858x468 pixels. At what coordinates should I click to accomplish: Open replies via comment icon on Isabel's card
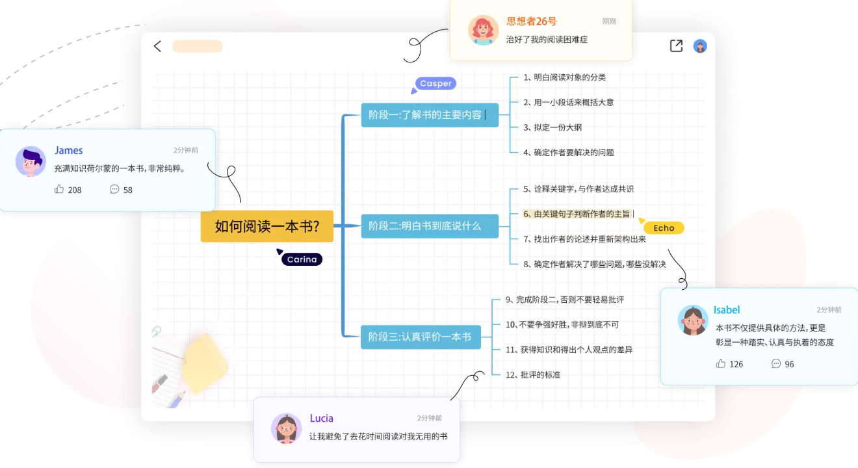(775, 364)
